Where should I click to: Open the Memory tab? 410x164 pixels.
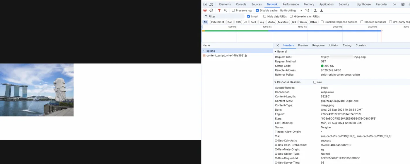309,4
